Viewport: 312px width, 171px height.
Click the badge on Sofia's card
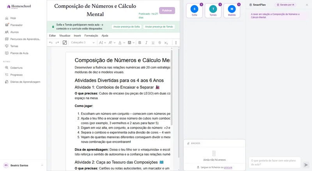(201, 4)
